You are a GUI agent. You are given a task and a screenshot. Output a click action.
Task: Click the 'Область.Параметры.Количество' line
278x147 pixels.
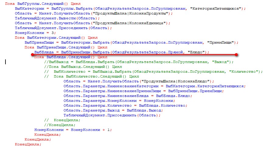[x=126, y=106]
